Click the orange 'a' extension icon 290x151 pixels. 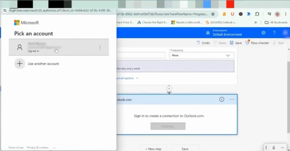tap(224, 14)
